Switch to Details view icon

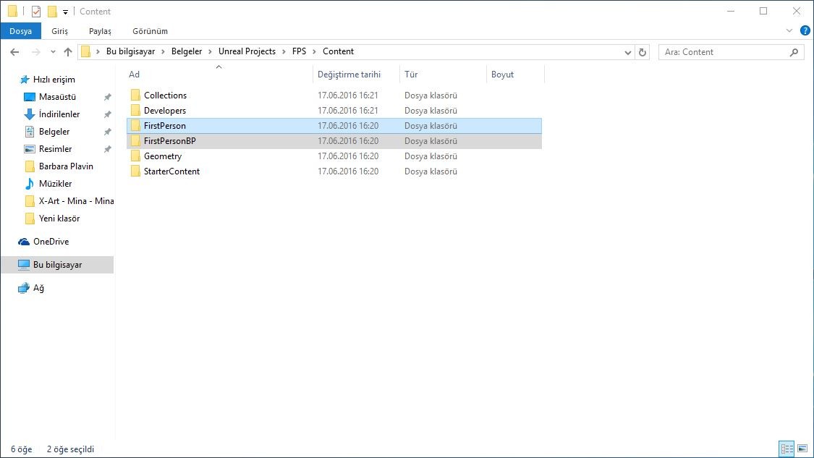787,448
